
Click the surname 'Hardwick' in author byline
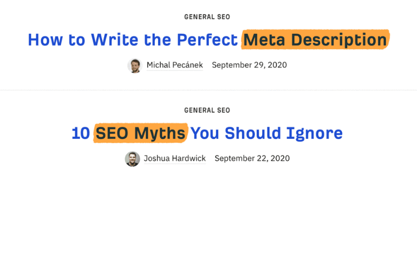tap(189, 159)
